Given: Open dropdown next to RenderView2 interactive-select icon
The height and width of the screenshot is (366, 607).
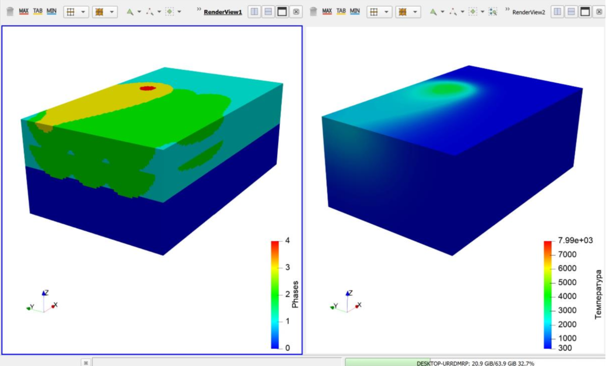Looking at the screenshot, I should coord(483,12).
